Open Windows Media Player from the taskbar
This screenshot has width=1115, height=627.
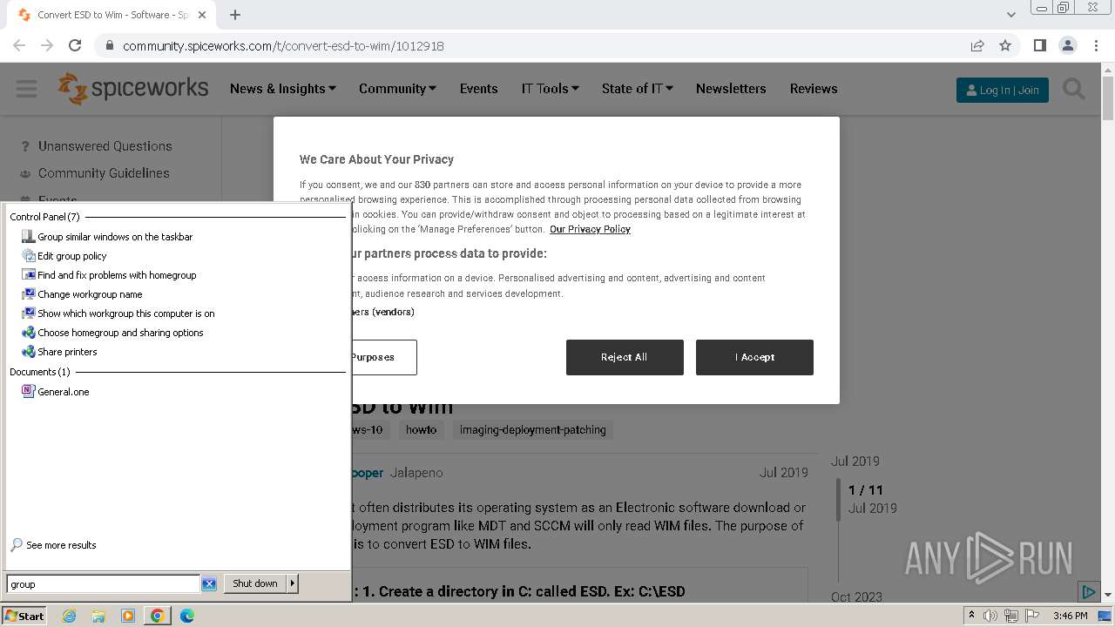pos(128,616)
